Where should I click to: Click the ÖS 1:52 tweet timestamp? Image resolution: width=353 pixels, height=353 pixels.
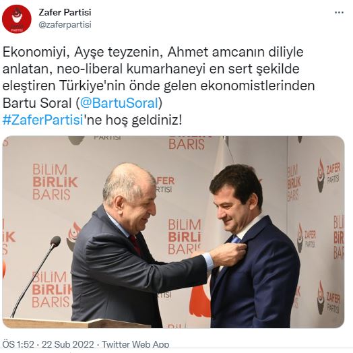18,345
